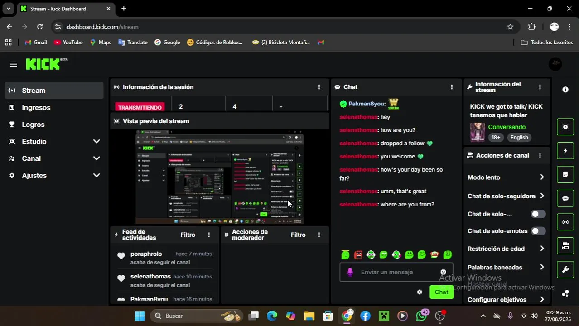
Task: Click the Conversando category thumbnail image
Action: click(478, 132)
